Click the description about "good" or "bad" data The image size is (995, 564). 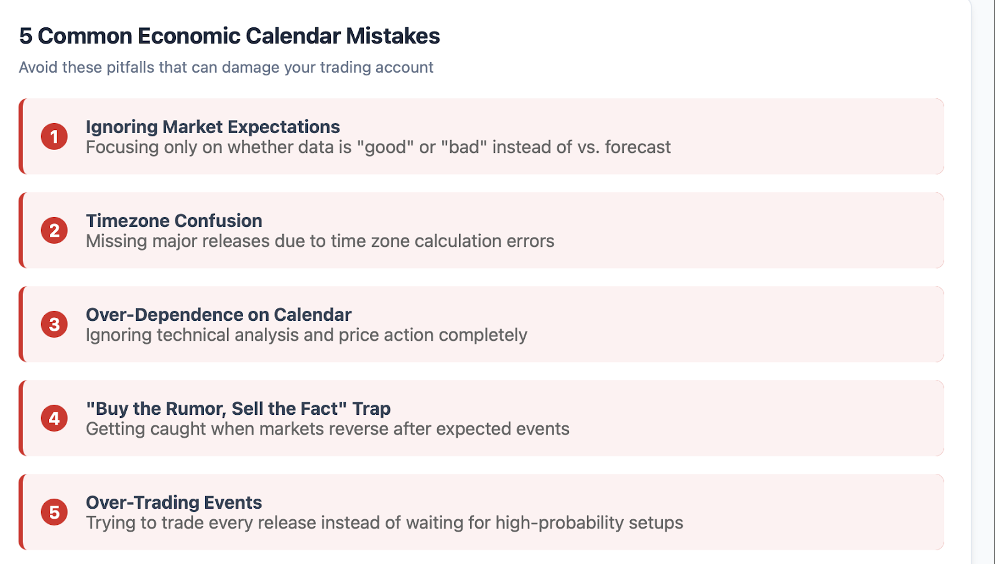(378, 147)
